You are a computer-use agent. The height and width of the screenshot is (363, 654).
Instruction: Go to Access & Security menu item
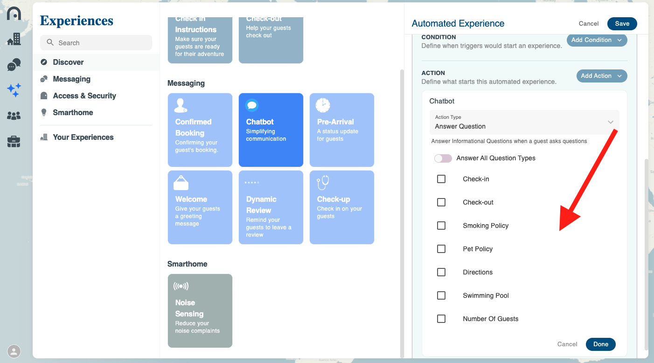tap(84, 96)
